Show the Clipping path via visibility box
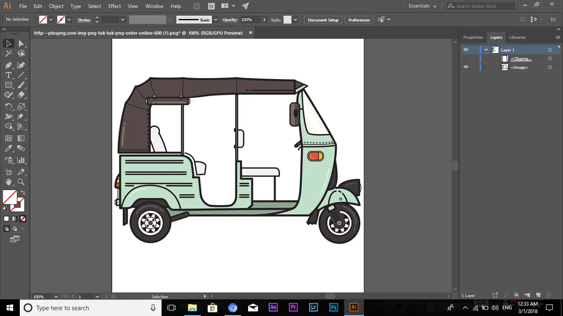Viewport: 563px width, 316px height. [466, 58]
